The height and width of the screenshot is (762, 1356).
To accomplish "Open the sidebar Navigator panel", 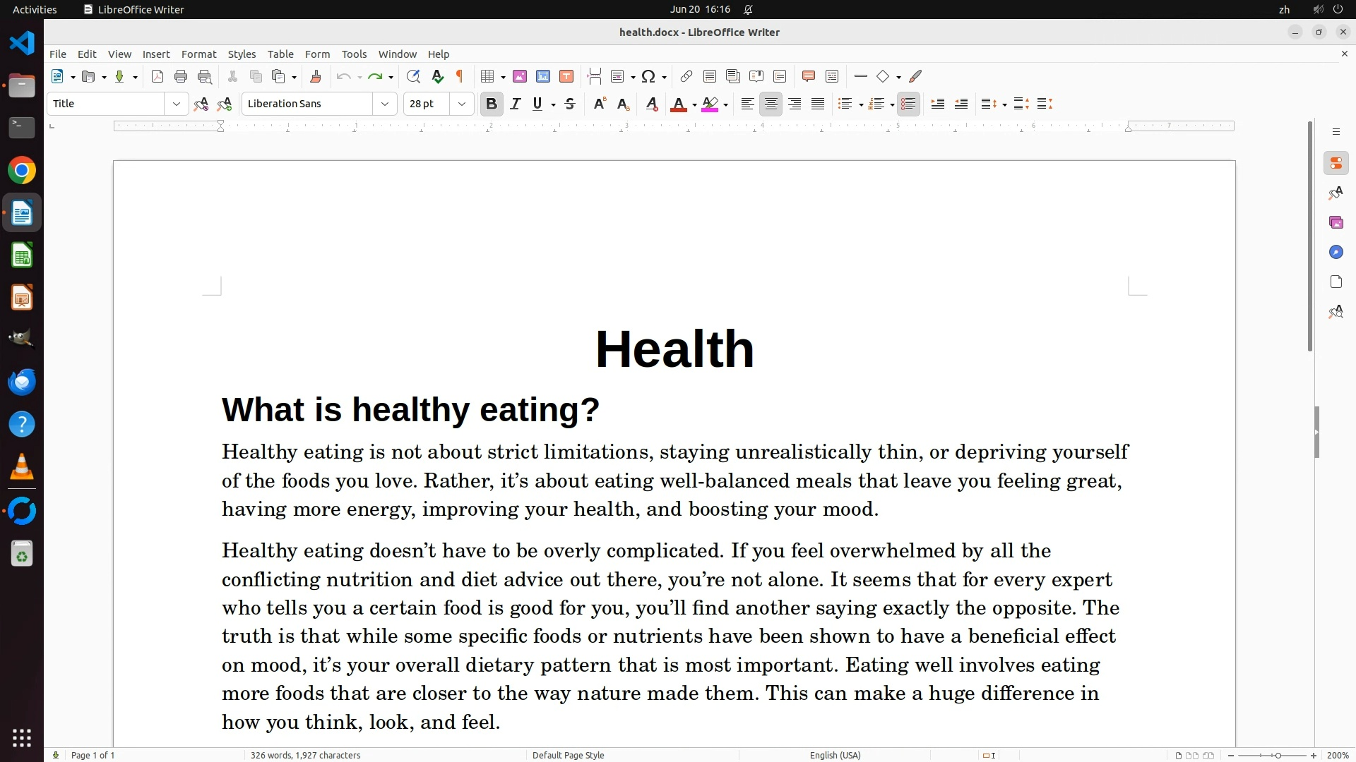I will tap(1336, 253).
